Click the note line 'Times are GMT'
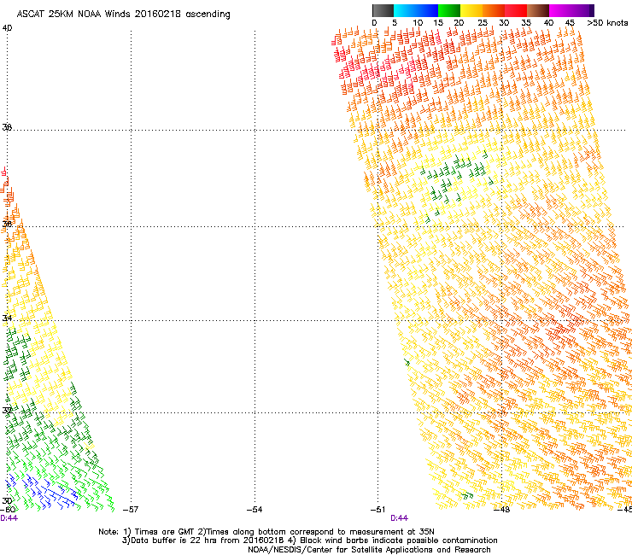Image resolution: width=632 pixels, height=555 pixels. [x=164, y=532]
